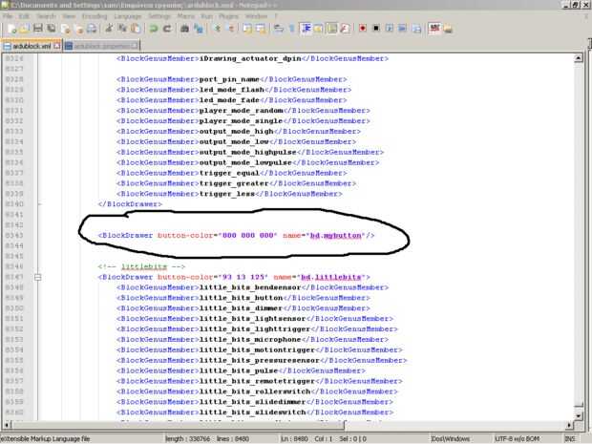Redo with the dark arrow icon

click(x=166, y=29)
